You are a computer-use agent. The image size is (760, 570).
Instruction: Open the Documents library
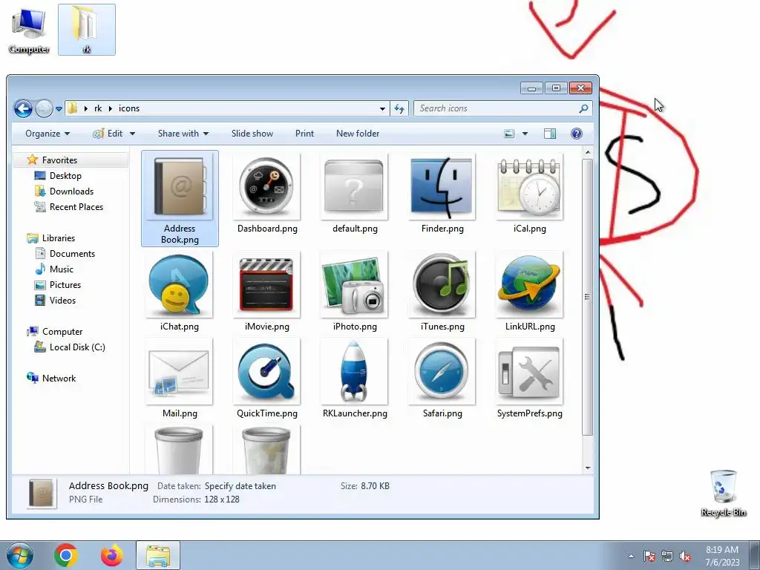[x=72, y=254]
